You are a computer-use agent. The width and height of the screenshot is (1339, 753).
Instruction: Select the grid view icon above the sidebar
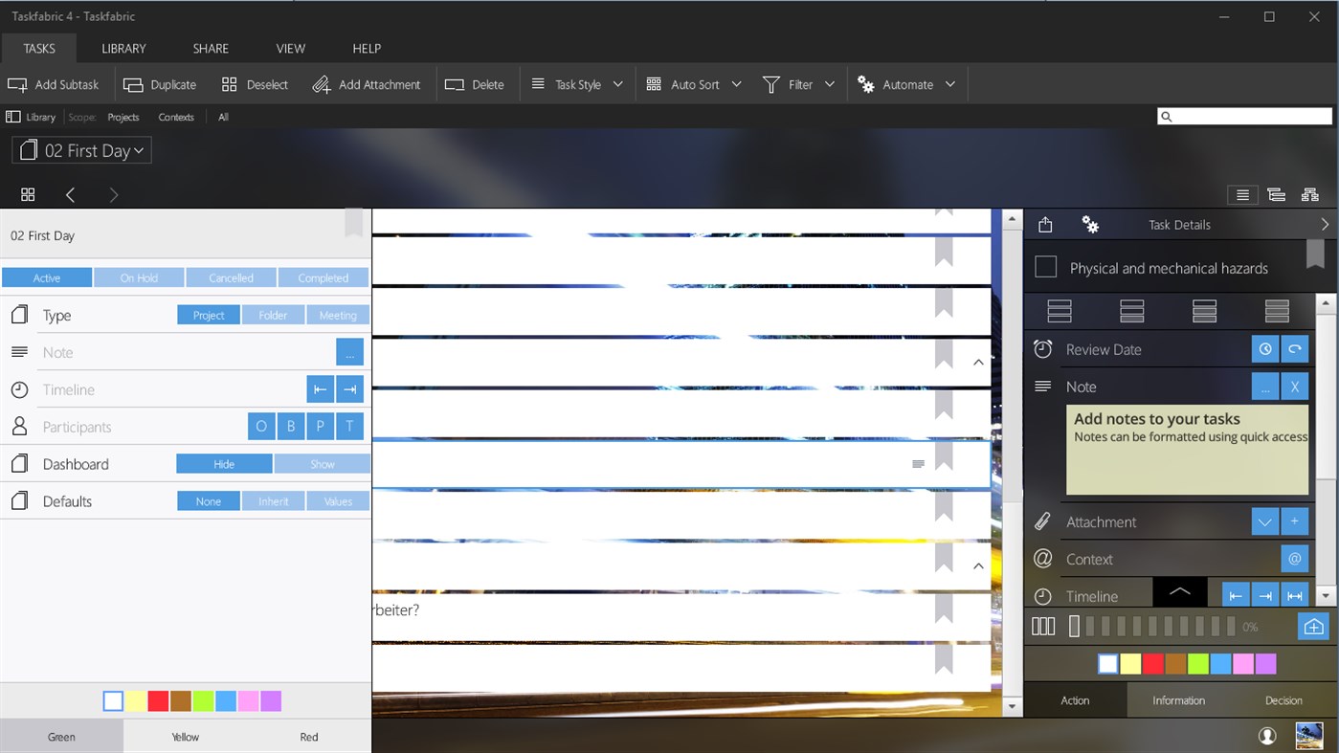(28, 194)
